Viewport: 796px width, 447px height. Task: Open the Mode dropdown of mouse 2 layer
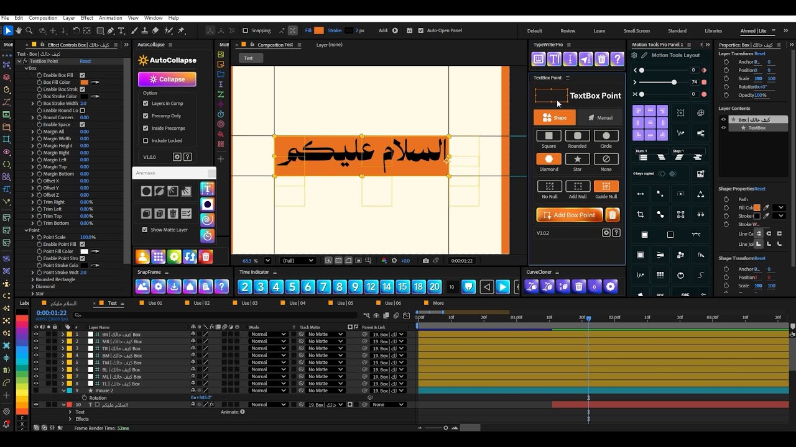[x=268, y=391]
